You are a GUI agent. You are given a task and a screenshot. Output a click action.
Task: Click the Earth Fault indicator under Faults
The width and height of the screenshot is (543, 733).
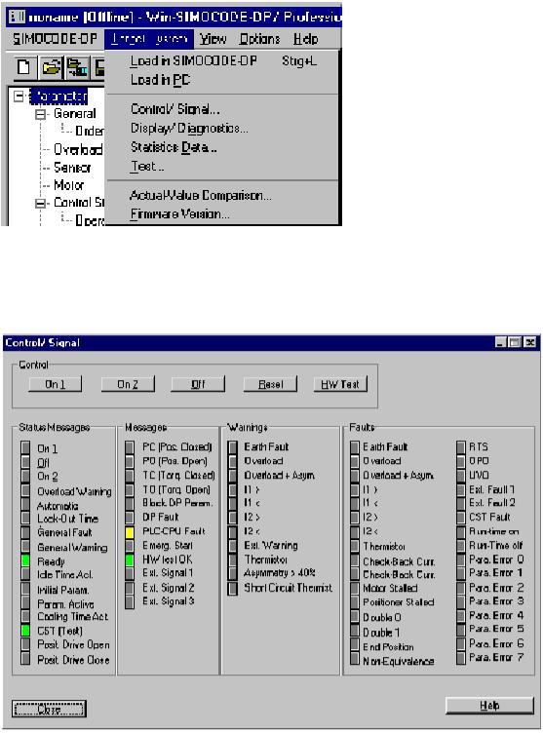pyautogui.click(x=355, y=446)
